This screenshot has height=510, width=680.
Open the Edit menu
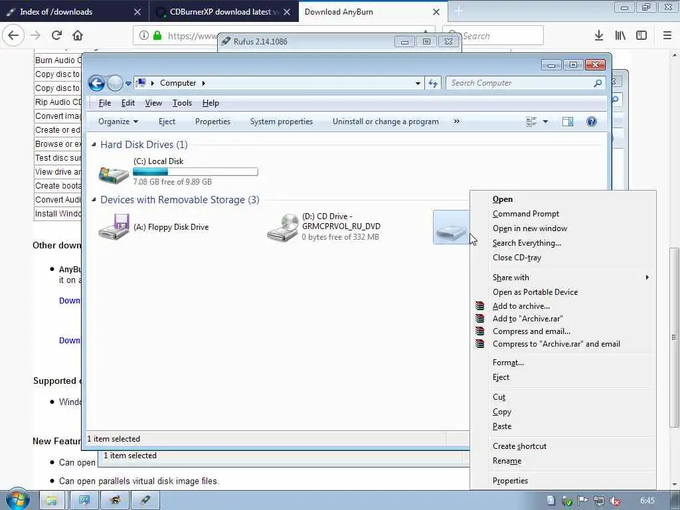tap(128, 103)
